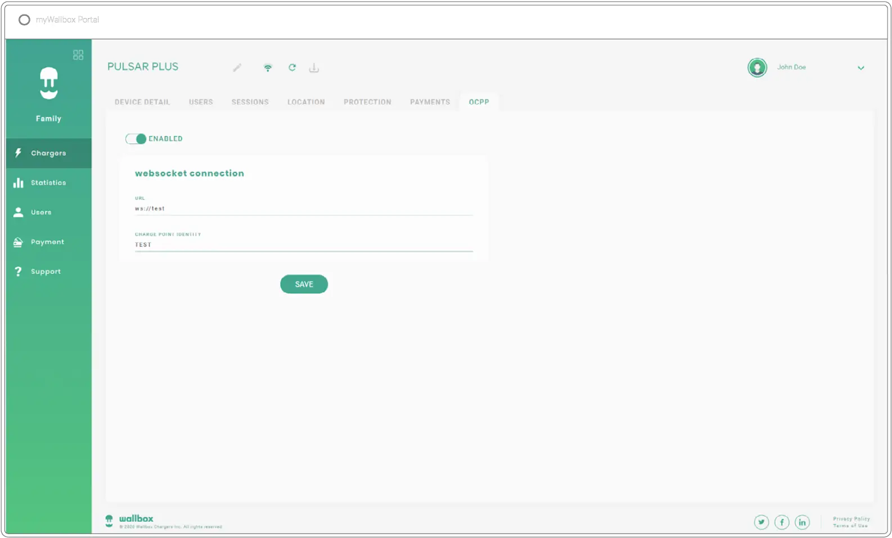Click the question mark Support icon

[18, 272]
